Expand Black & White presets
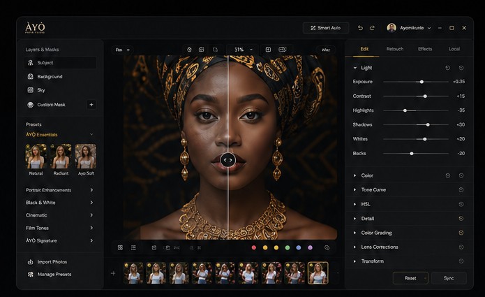This screenshot has width=485, height=297. coord(60,203)
